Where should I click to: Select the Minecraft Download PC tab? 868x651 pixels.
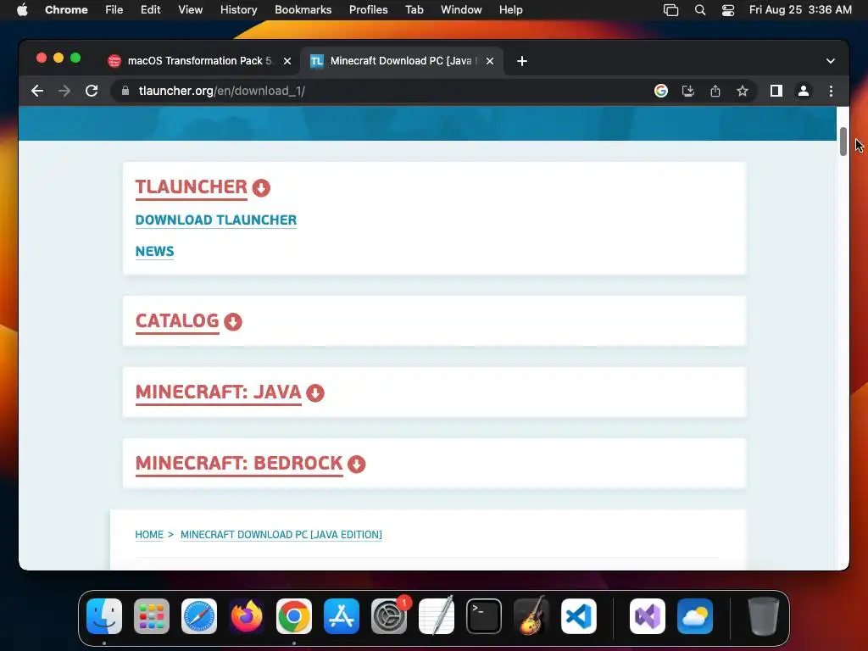(401, 61)
